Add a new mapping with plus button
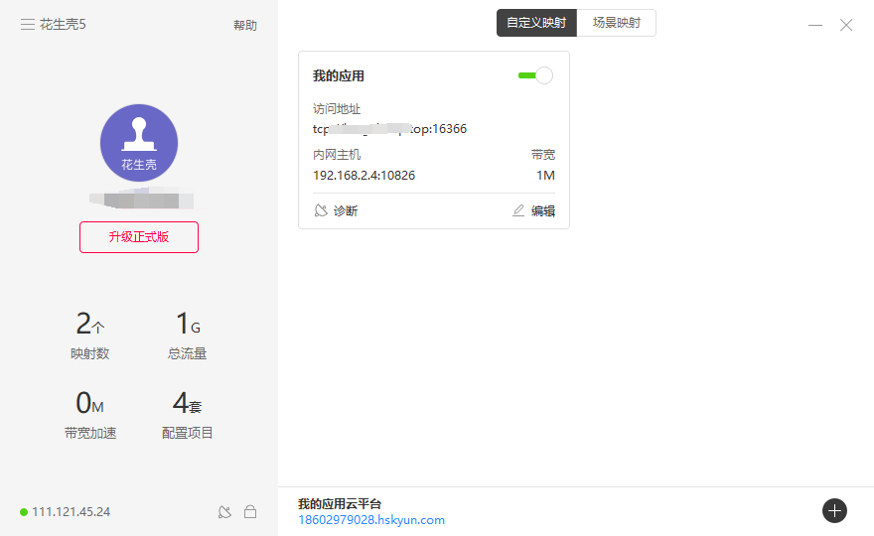 [834, 510]
